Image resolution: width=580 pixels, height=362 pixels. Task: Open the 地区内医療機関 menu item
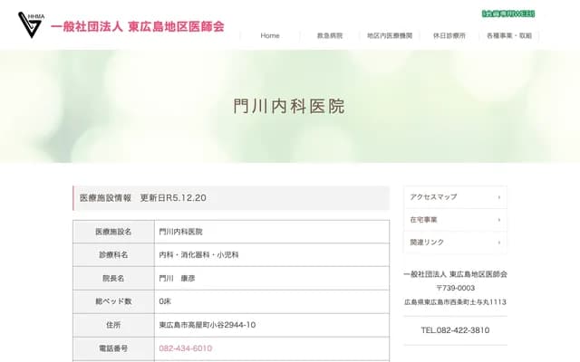pyautogui.click(x=390, y=35)
